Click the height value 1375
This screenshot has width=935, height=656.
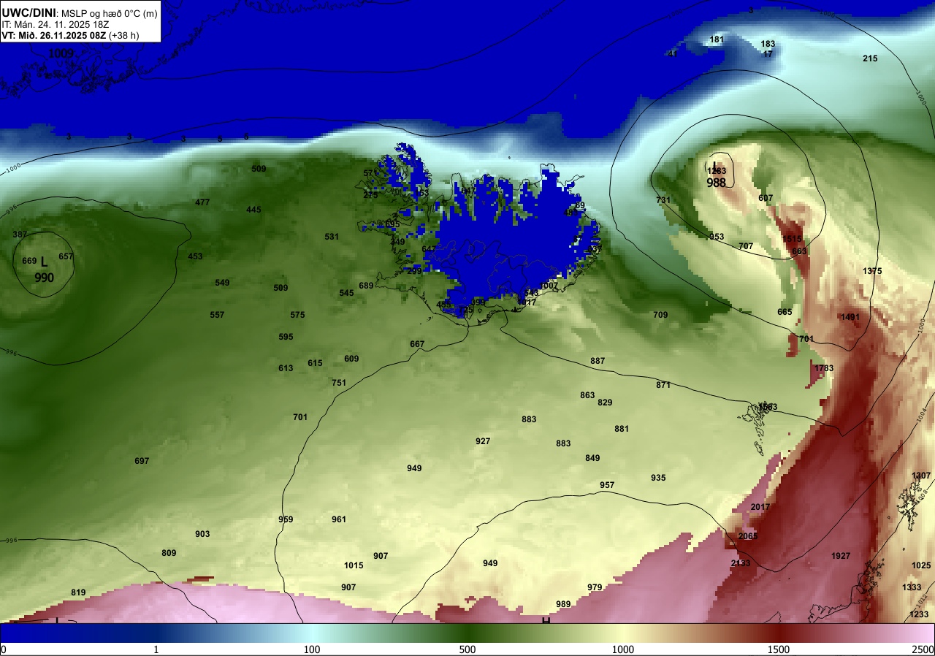click(x=872, y=271)
